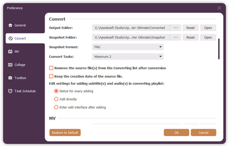Image resolution: width=229 pixels, height=147 pixels.
Task: Open the Snapshot Format PNG dropdown
Action: click(x=127, y=47)
